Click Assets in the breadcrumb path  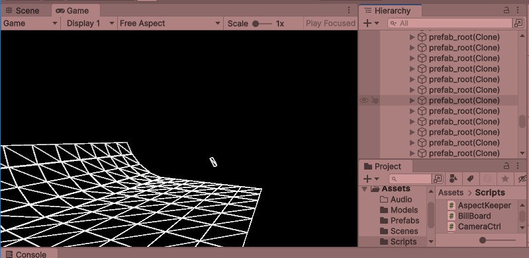pos(451,193)
